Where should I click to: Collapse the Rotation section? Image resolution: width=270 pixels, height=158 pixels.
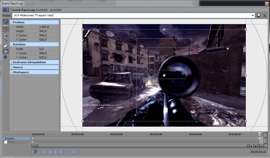click(x=11, y=44)
